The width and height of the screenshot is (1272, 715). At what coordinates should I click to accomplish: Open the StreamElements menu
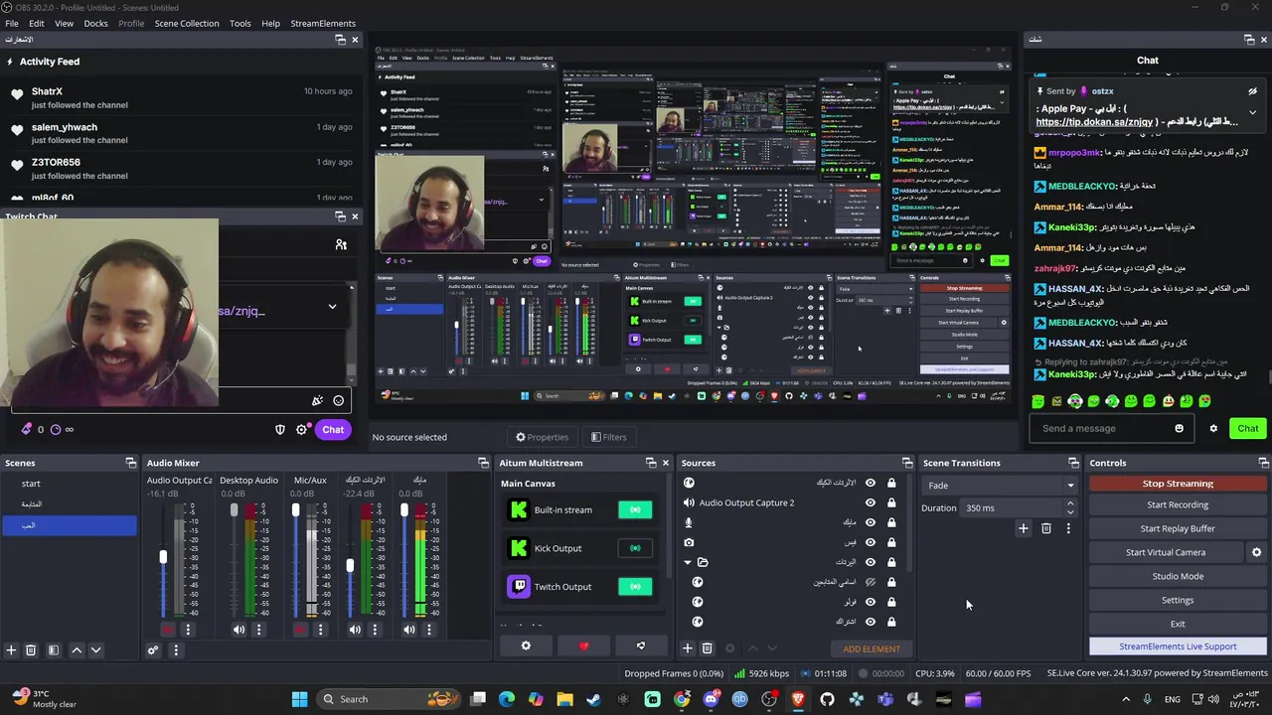[323, 23]
